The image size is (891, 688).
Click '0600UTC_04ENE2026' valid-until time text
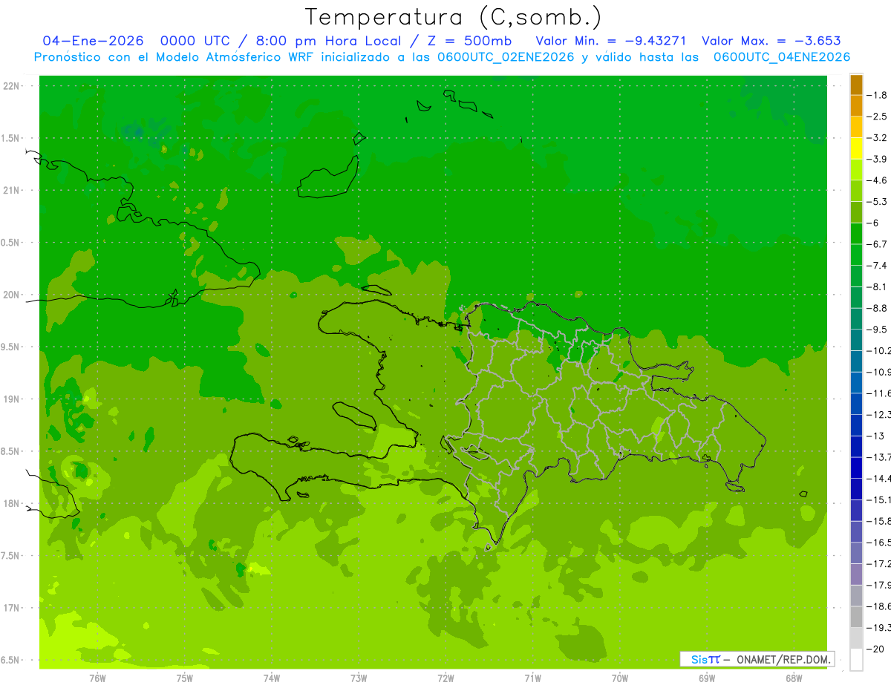click(x=781, y=57)
